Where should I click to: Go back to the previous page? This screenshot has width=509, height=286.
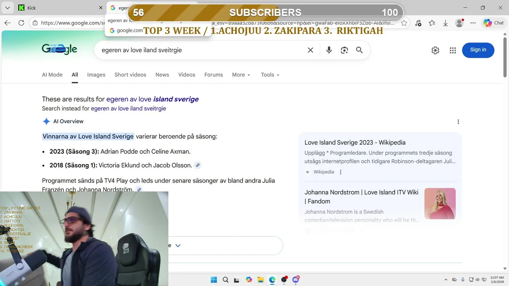(8, 23)
